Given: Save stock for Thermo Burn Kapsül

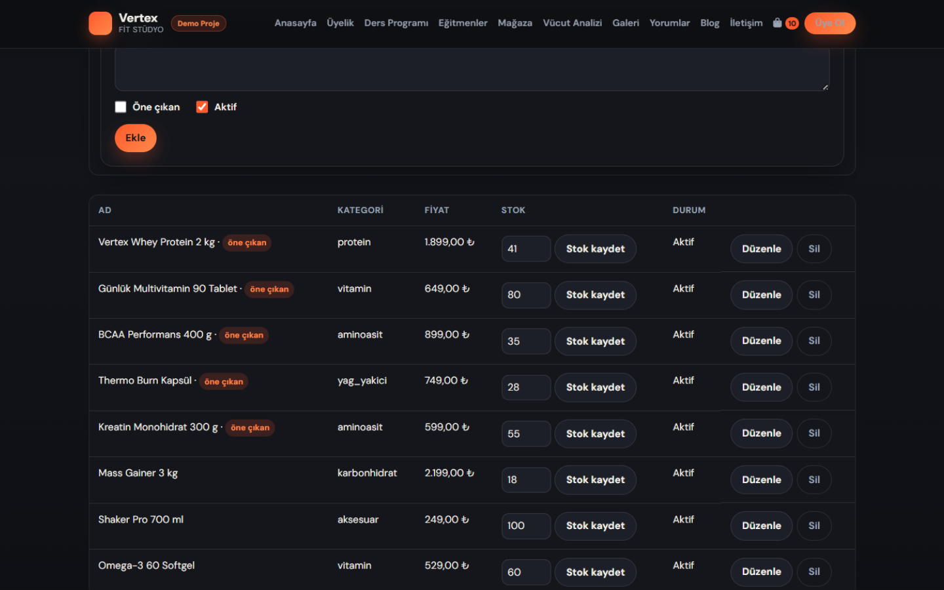Looking at the screenshot, I should 595,387.
